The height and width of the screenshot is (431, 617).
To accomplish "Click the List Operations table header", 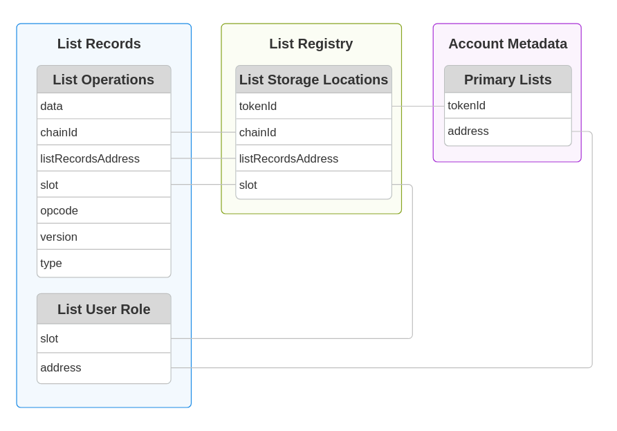I will (x=103, y=80).
